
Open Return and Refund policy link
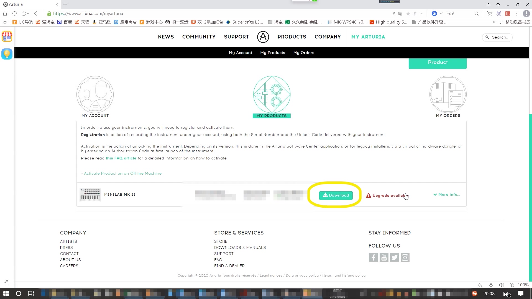[344, 275]
